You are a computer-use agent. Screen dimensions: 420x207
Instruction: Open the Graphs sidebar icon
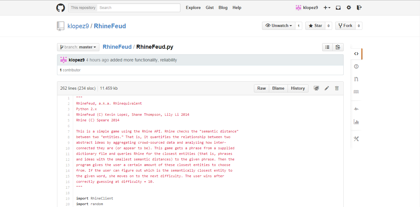tap(356, 122)
